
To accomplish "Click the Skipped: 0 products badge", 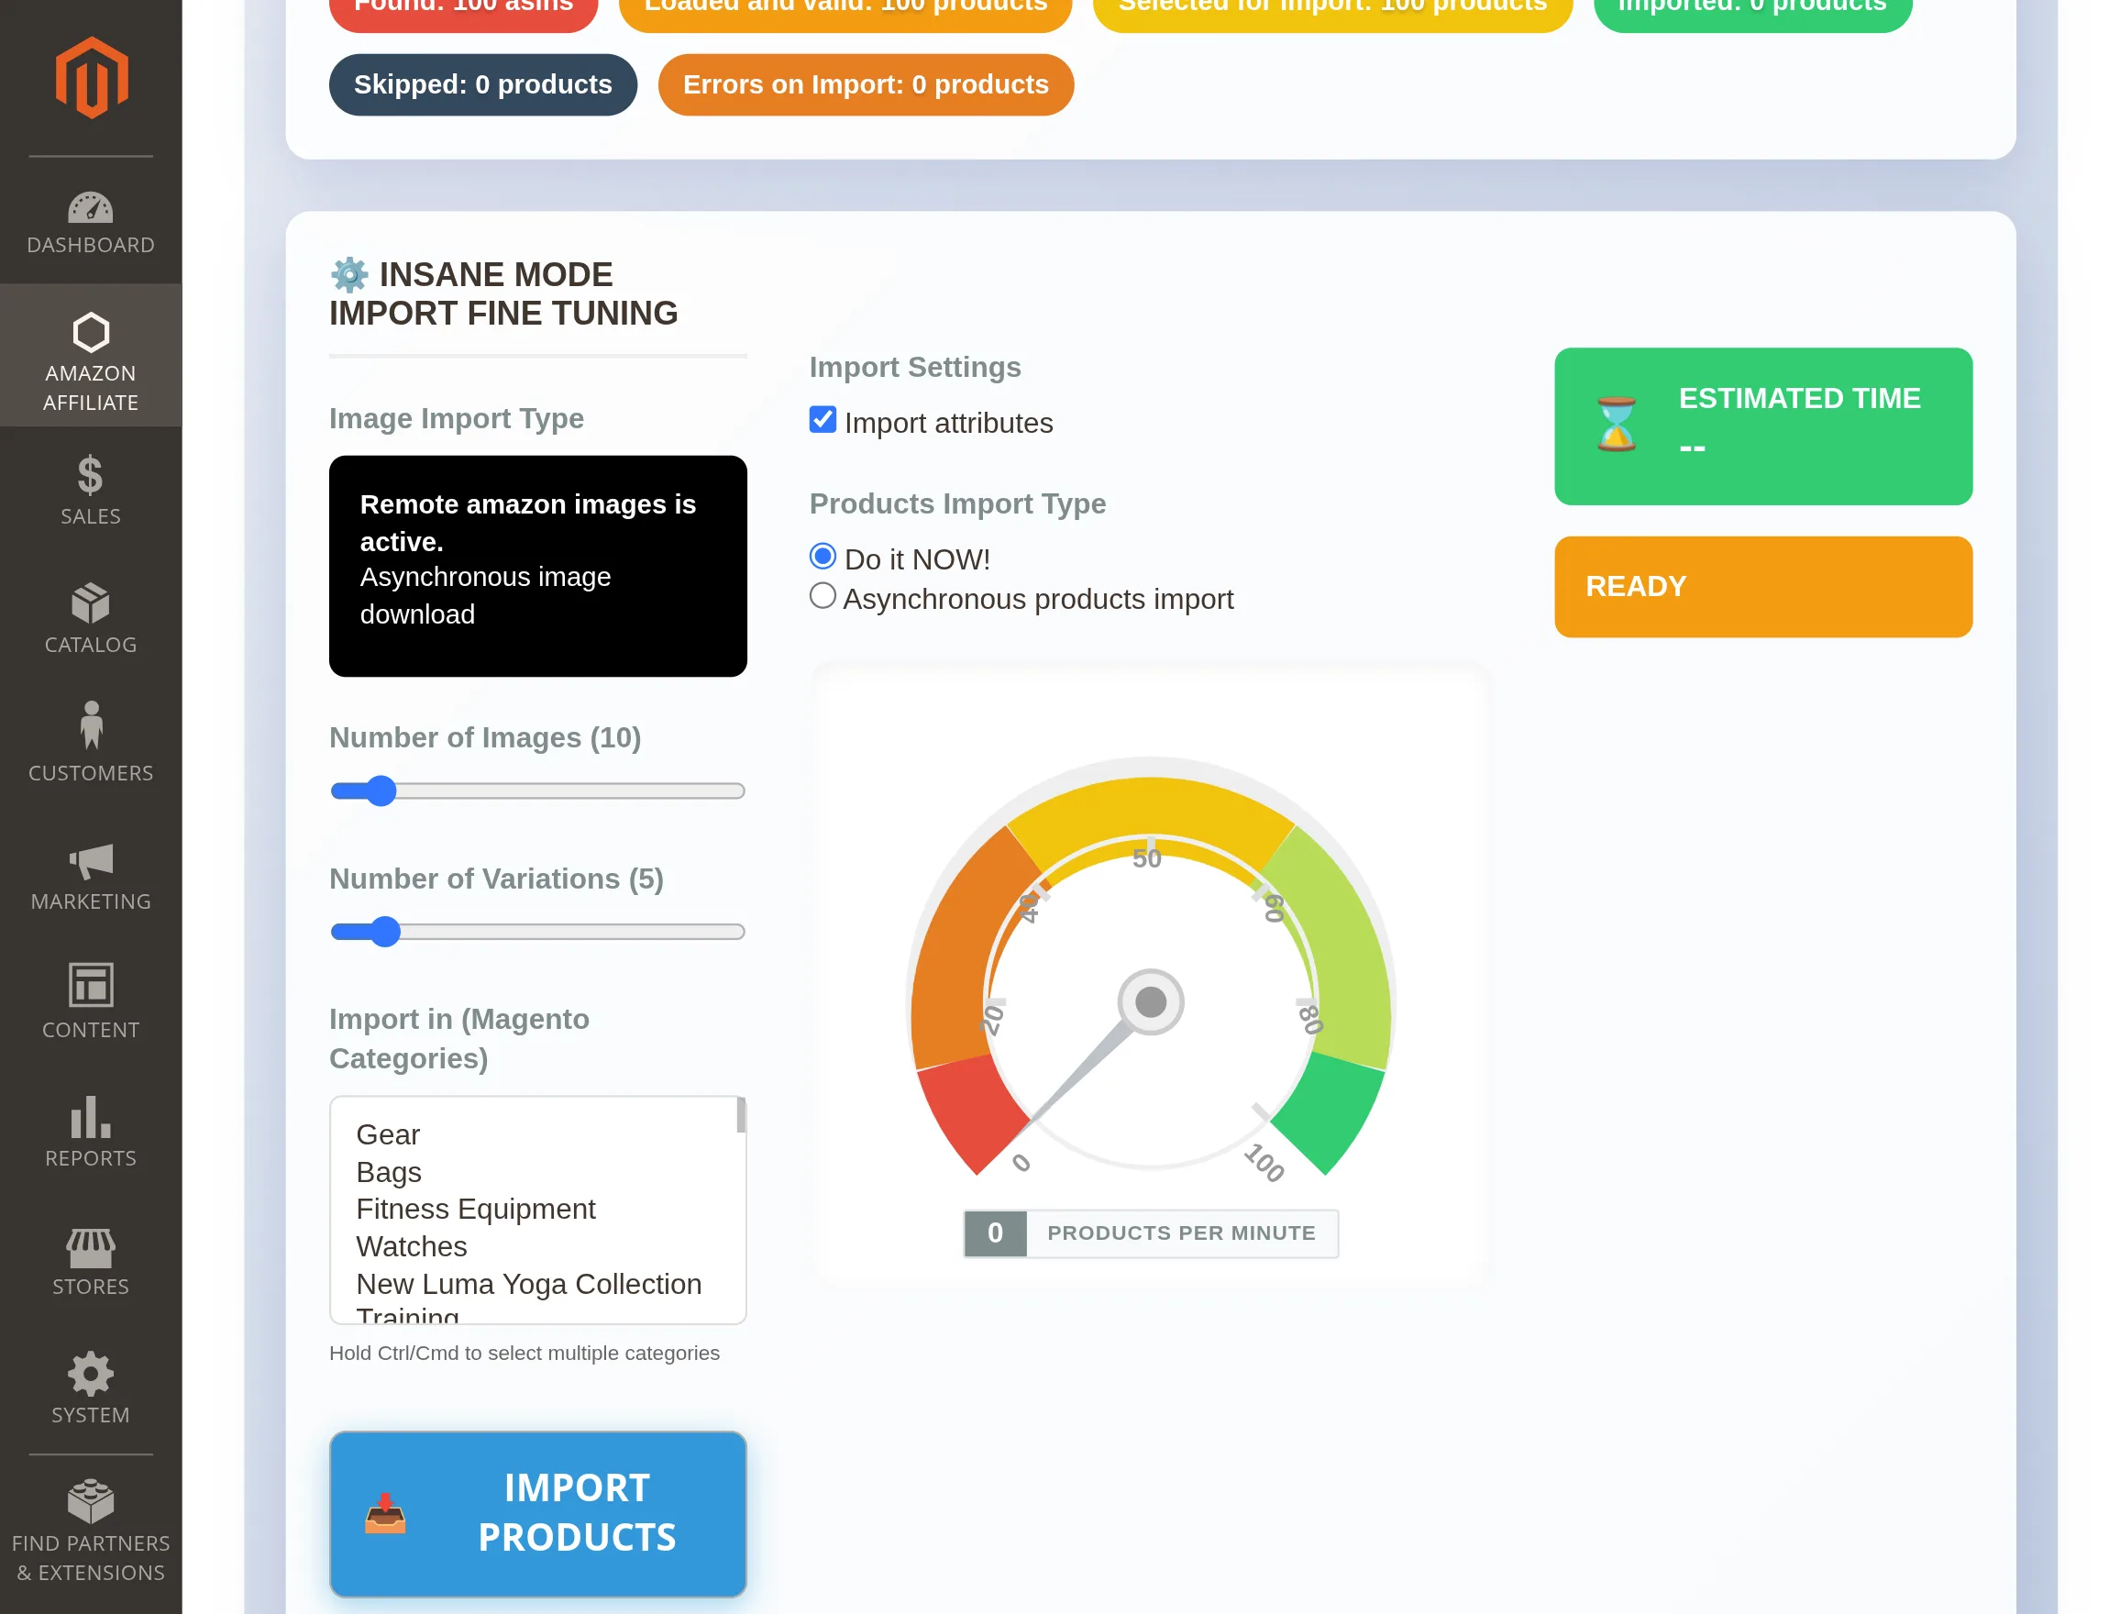I will tap(483, 84).
